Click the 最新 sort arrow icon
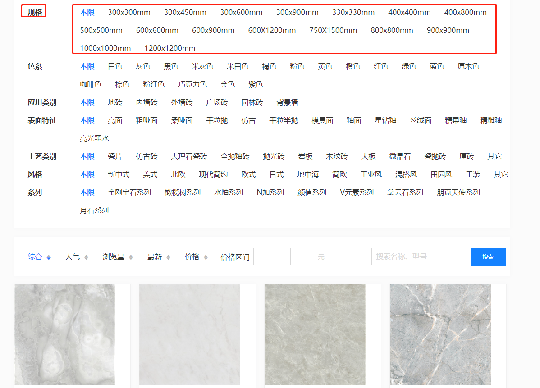 point(168,257)
